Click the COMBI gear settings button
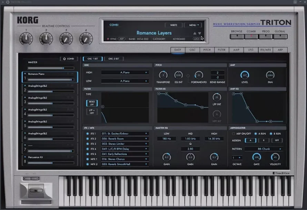 coord(68,59)
